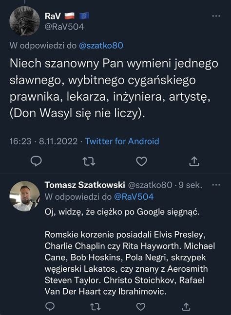Follow the @szatko80 mention link
The image size is (231, 315).
tap(101, 46)
